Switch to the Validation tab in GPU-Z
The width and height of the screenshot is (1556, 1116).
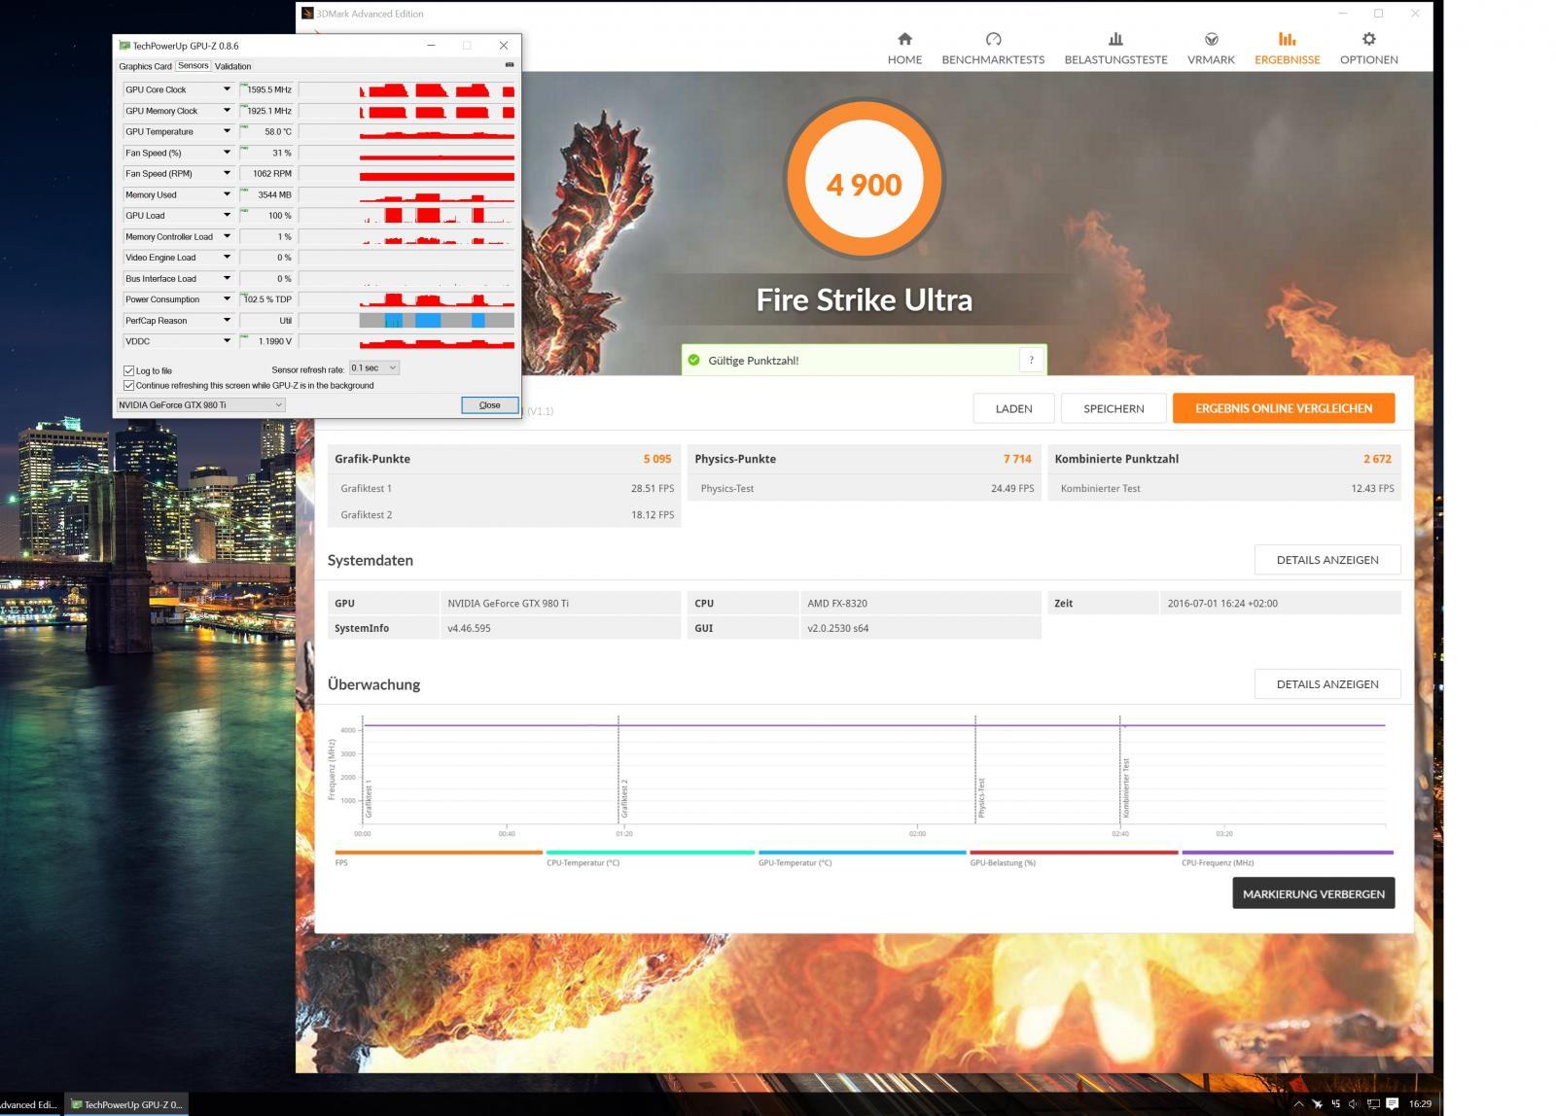pos(232,66)
